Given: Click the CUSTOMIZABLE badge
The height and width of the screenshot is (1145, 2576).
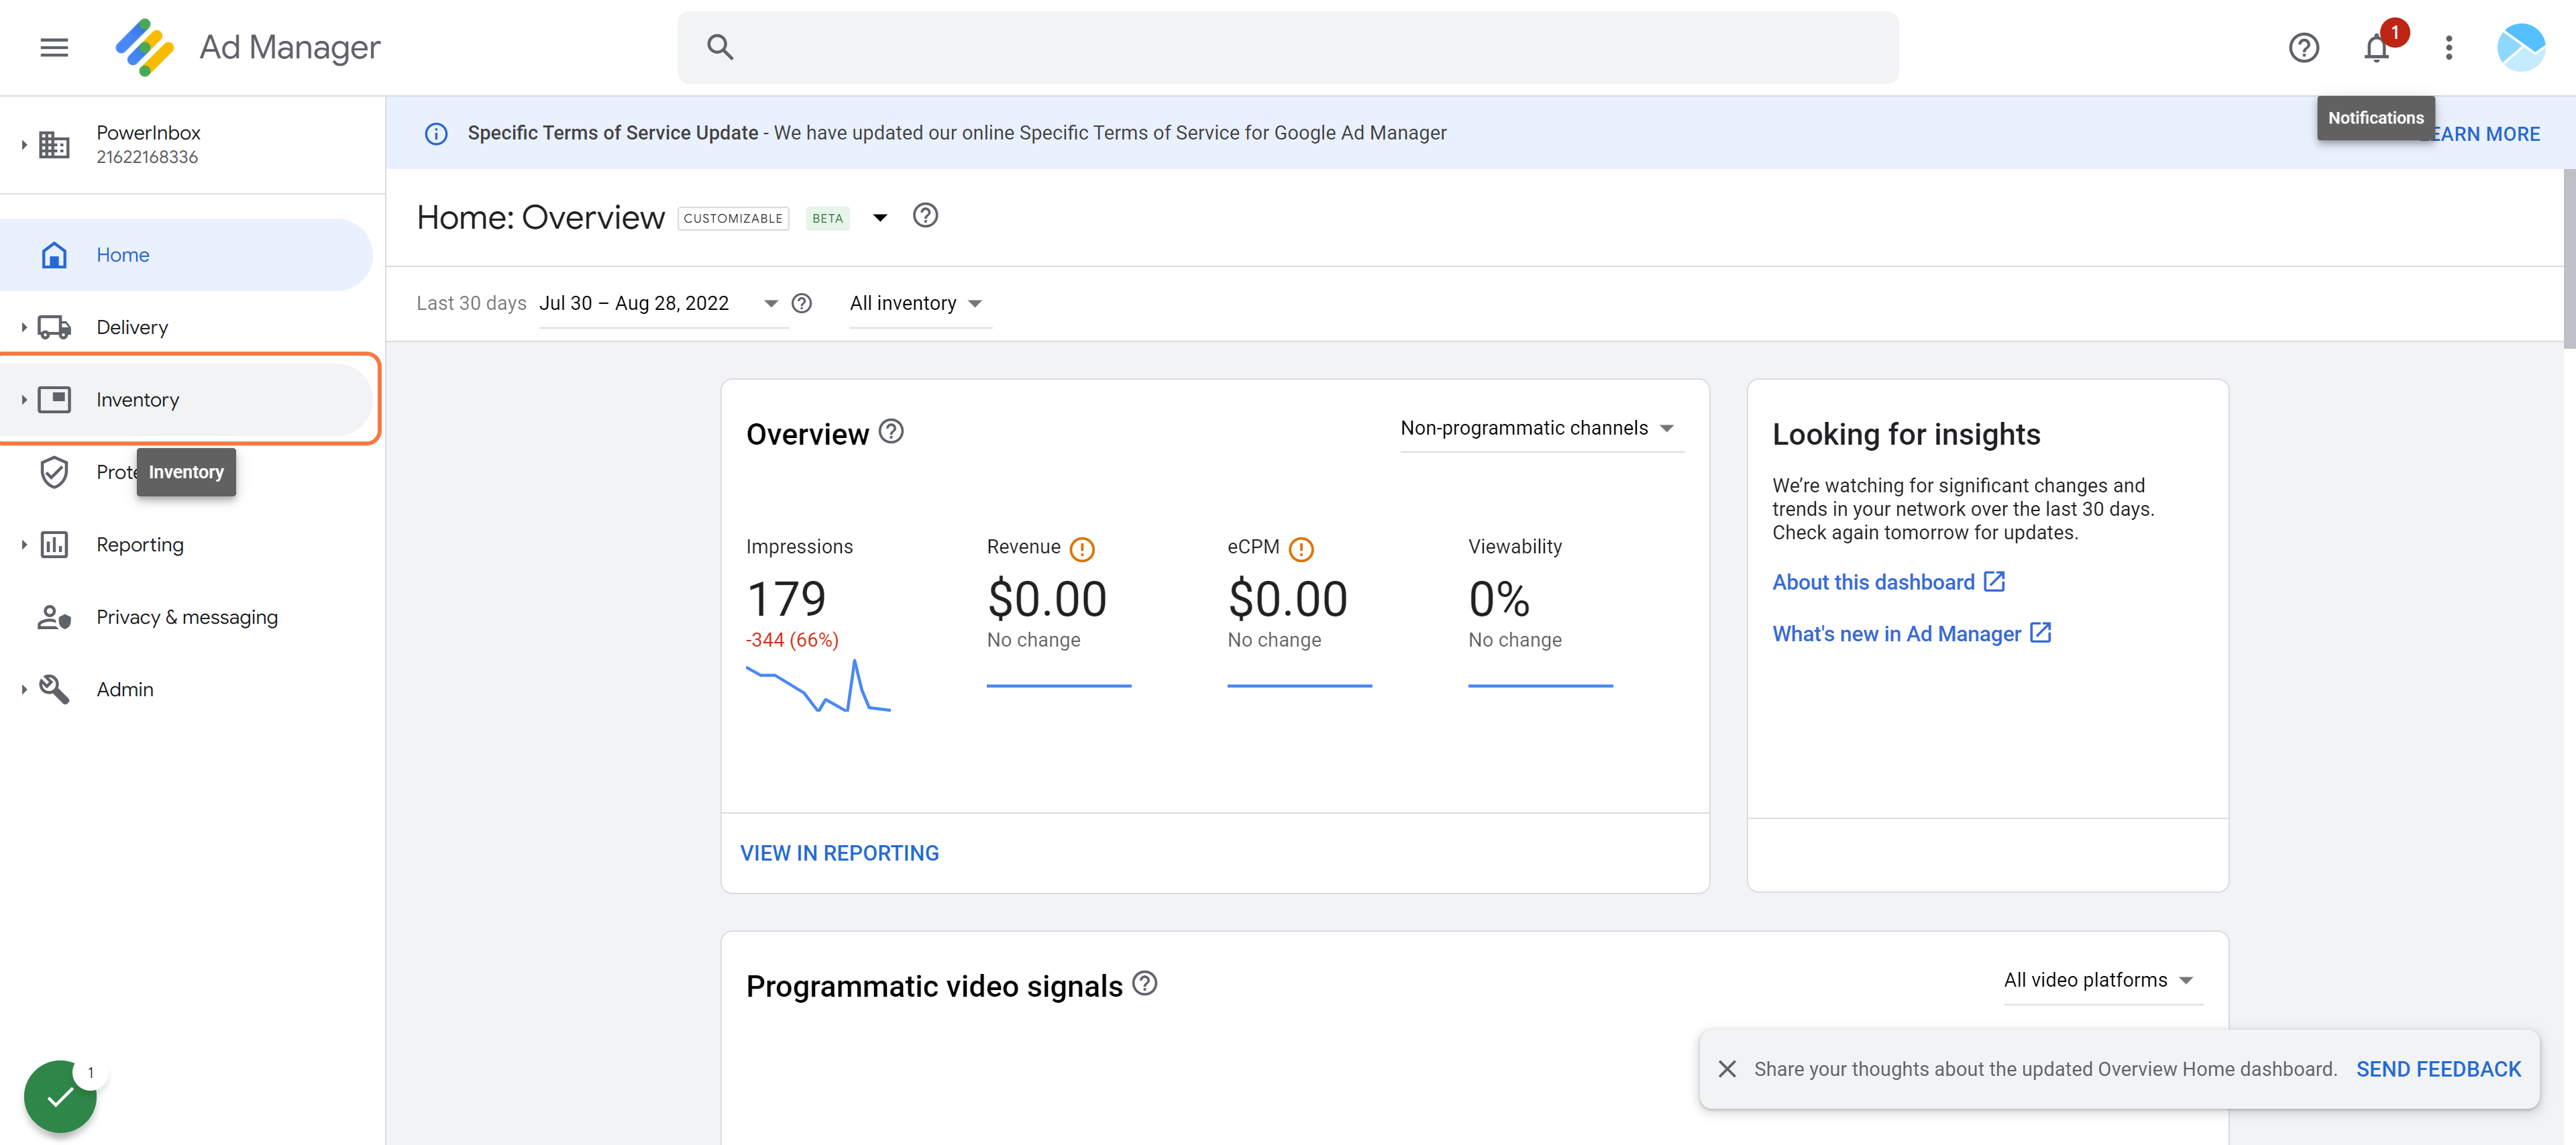Looking at the screenshot, I should (733, 218).
